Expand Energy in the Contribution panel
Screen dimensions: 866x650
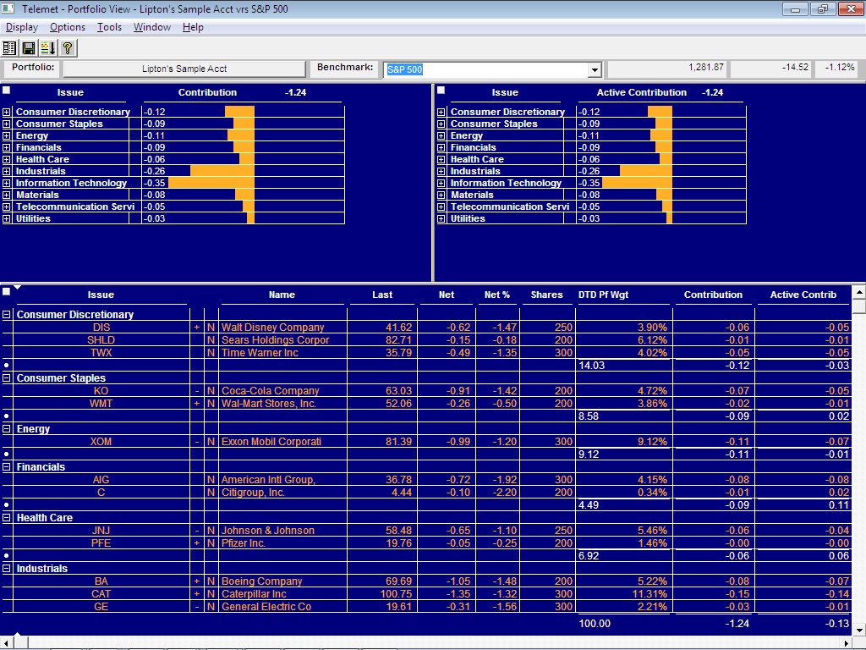6,135
